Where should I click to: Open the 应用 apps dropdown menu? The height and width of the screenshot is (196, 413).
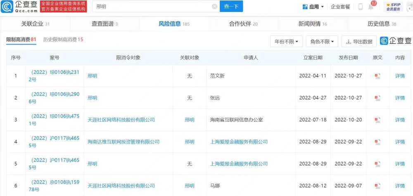click(313, 7)
